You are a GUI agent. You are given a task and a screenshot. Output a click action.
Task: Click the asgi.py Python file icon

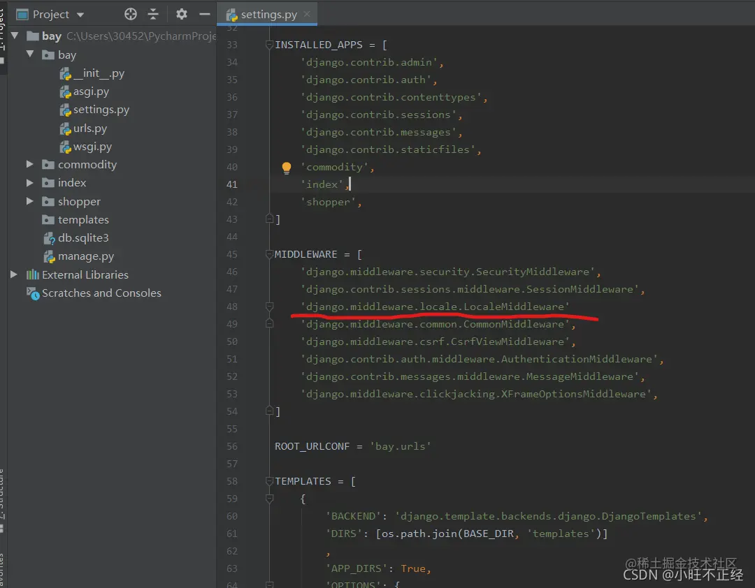coord(65,92)
